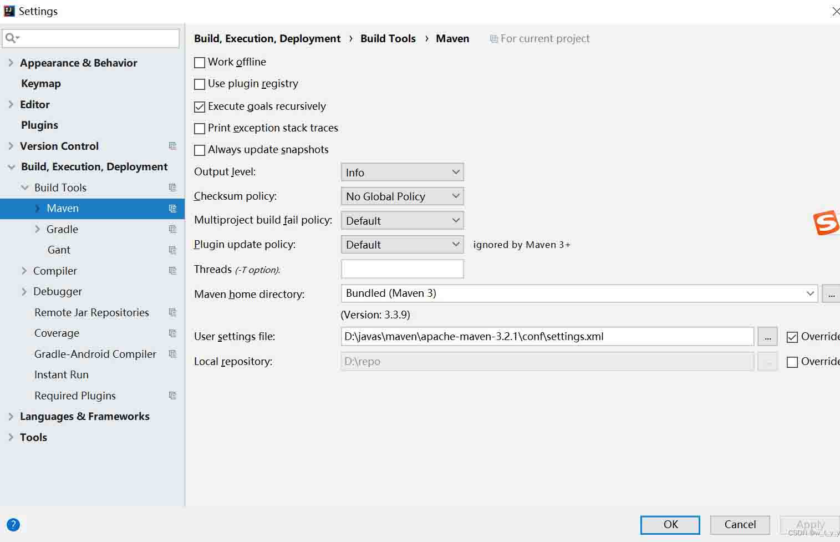Select Gradle-Android Compiler item
Viewport: 840px width, 542px height.
point(95,354)
